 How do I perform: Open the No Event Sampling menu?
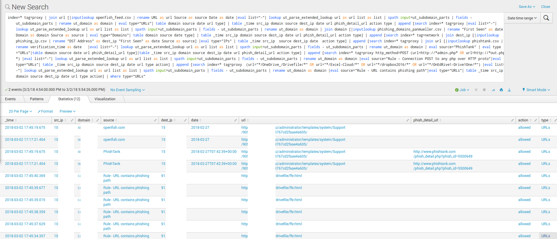pyautogui.click(x=127, y=90)
